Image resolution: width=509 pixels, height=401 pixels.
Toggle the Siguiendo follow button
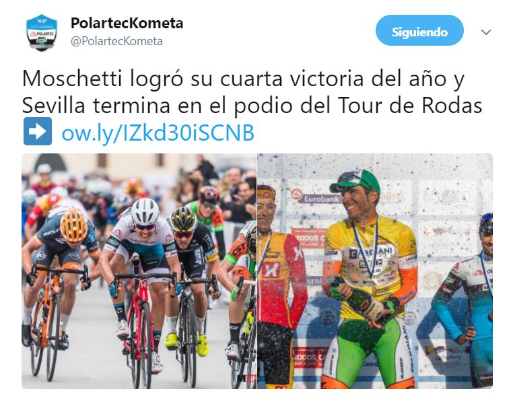(x=419, y=30)
